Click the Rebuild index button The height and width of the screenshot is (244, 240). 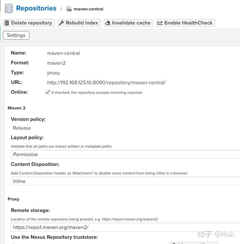79,23
